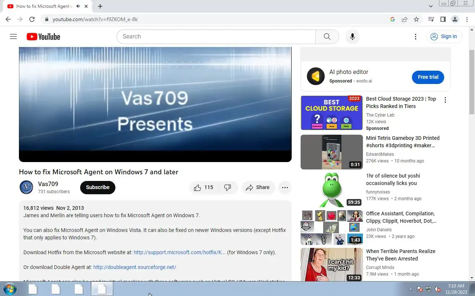Click EdwardMakes channel name
Image resolution: width=475 pixels, height=296 pixels.
coord(380,154)
